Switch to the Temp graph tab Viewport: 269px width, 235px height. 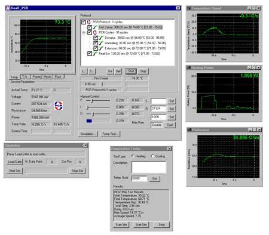[14, 77]
